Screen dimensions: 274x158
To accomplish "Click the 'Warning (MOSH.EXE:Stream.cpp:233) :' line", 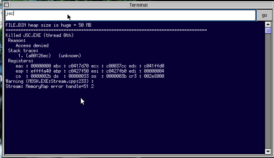I will [x=49, y=81].
